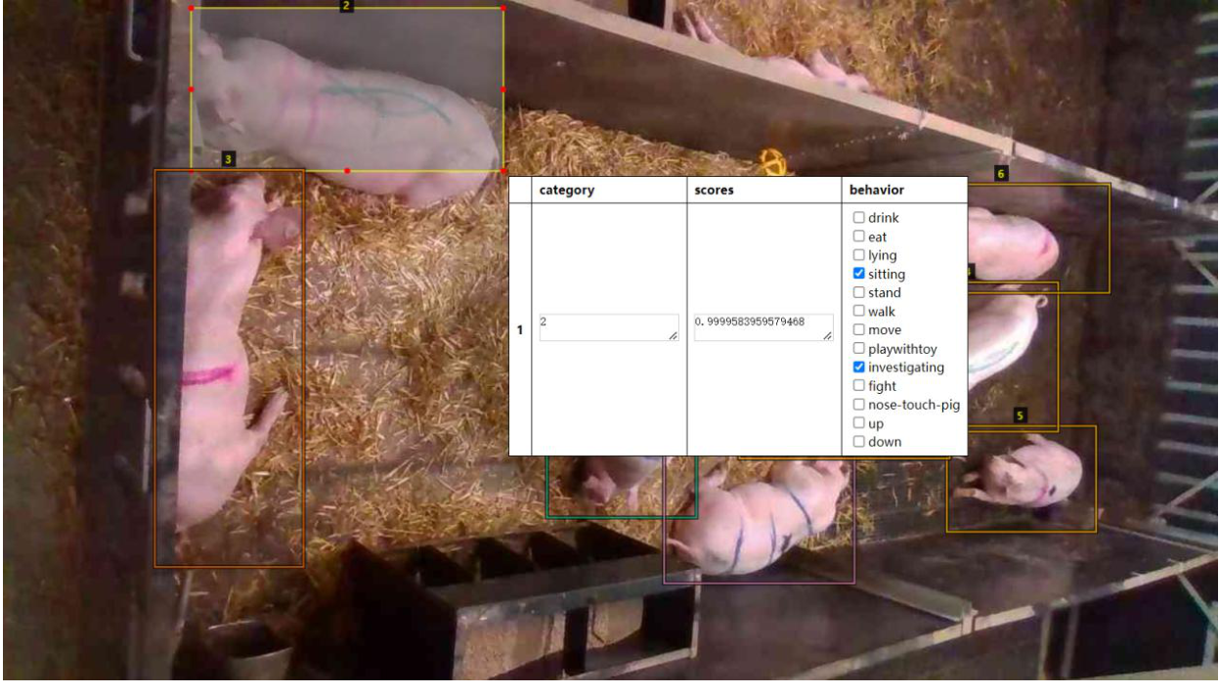Enable the "walk" behavior

pos(858,311)
